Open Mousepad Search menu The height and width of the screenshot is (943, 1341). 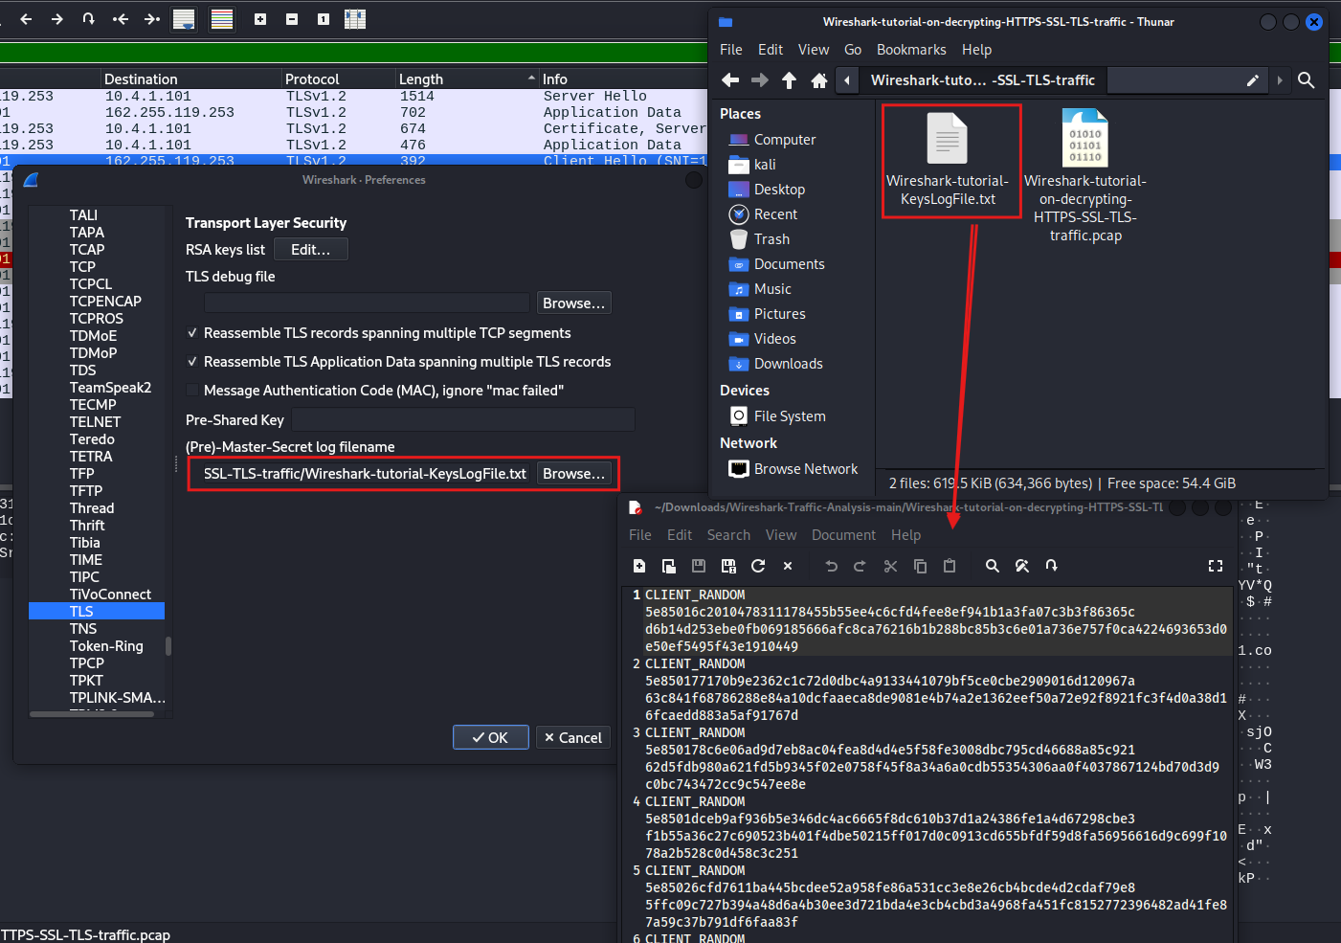tap(728, 535)
